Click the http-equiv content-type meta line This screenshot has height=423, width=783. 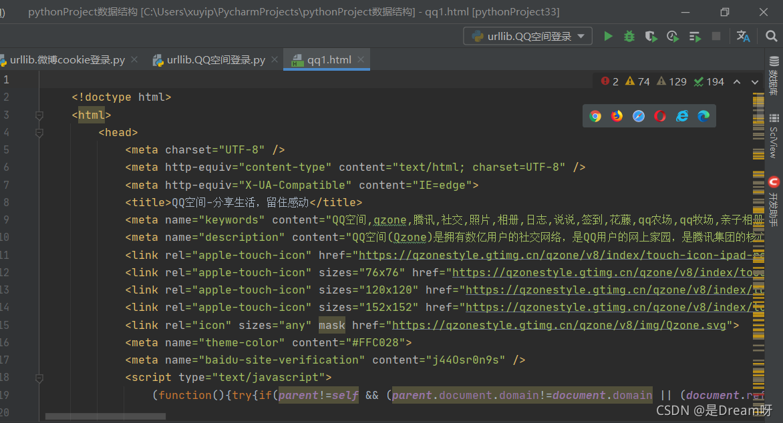pyautogui.click(x=355, y=167)
